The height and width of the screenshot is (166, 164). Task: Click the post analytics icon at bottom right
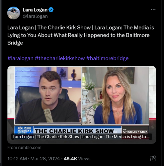153,158
